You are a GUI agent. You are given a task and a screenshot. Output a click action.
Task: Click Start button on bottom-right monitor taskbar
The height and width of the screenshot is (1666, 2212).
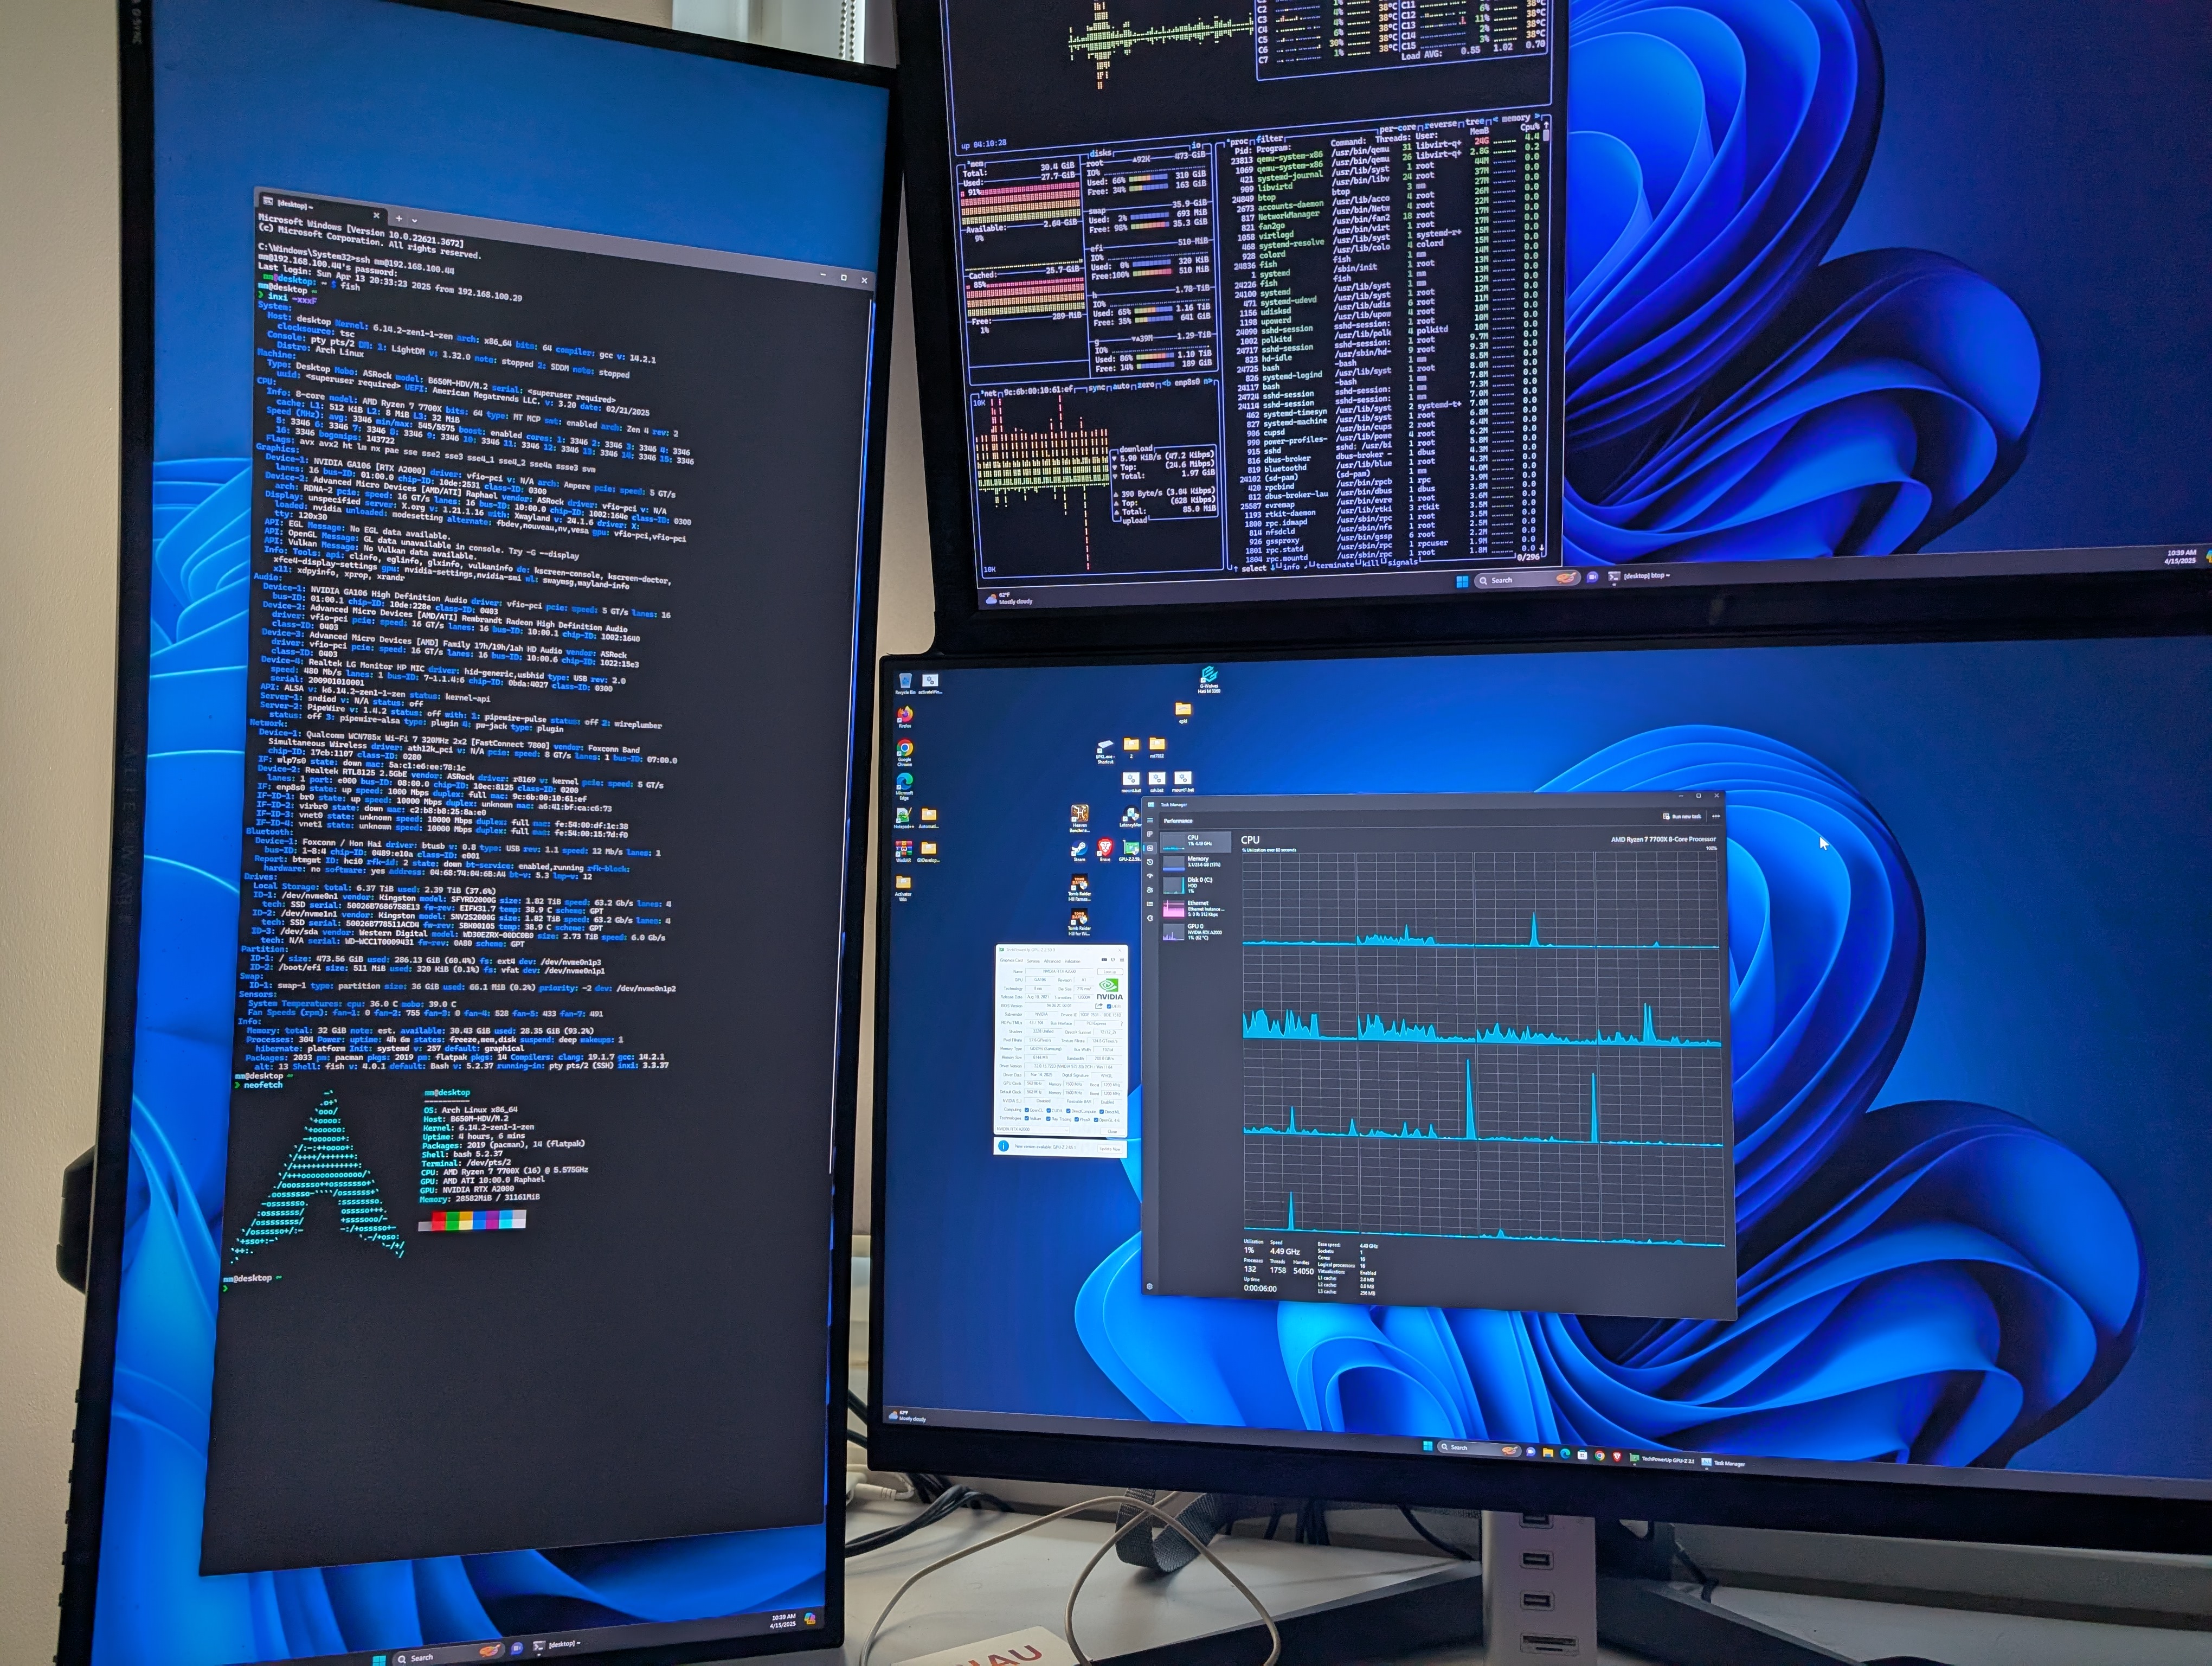pyautogui.click(x=1428, y=1446)
